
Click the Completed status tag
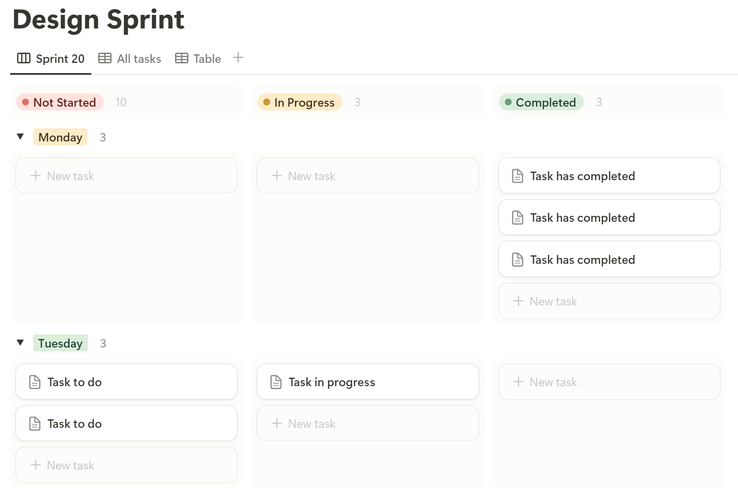541,102
